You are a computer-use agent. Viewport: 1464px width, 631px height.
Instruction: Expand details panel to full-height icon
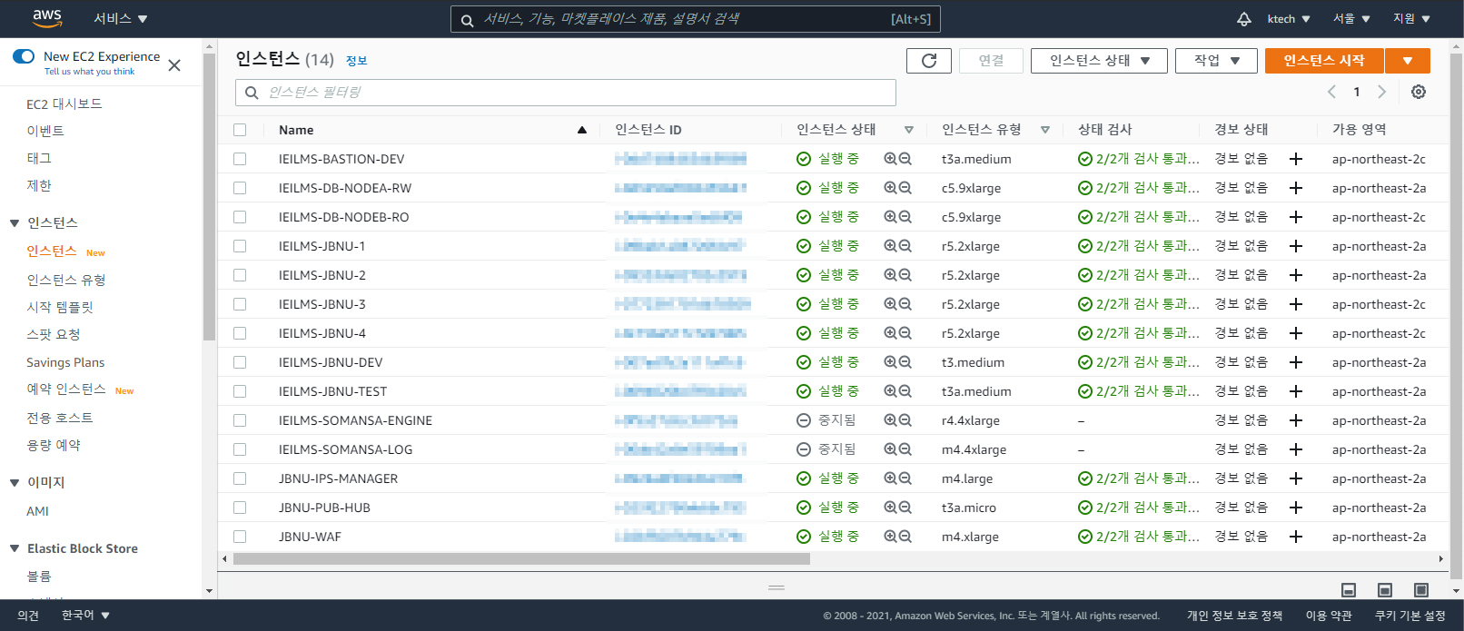click(x=1421, y=590)
